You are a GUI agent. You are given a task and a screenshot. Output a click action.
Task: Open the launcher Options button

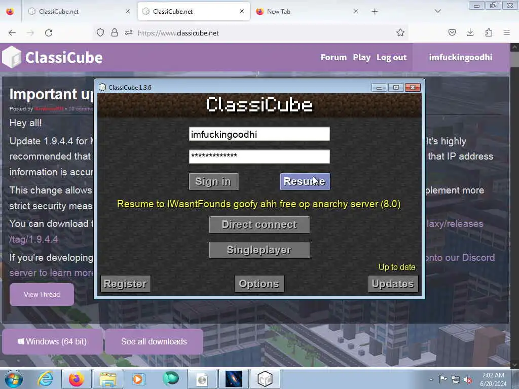(259, 284)
